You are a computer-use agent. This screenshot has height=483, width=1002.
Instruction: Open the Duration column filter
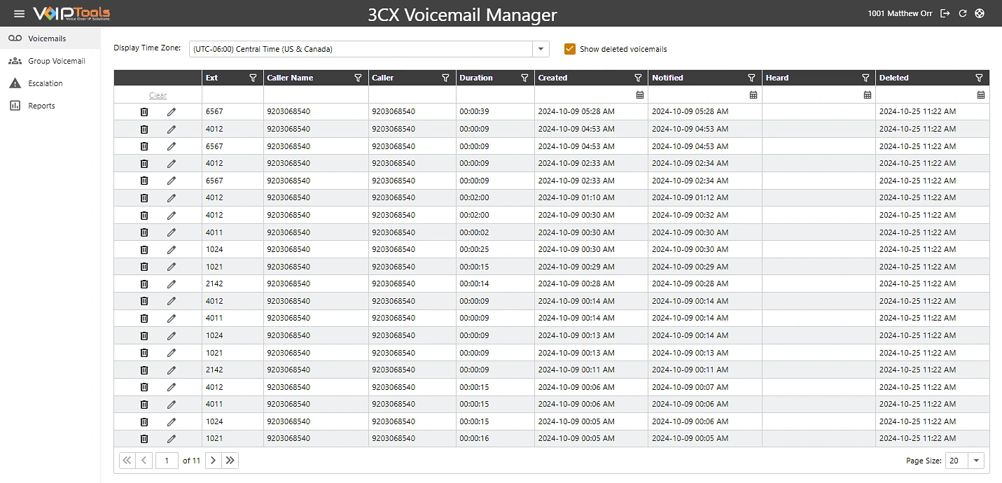pos(524,78)
